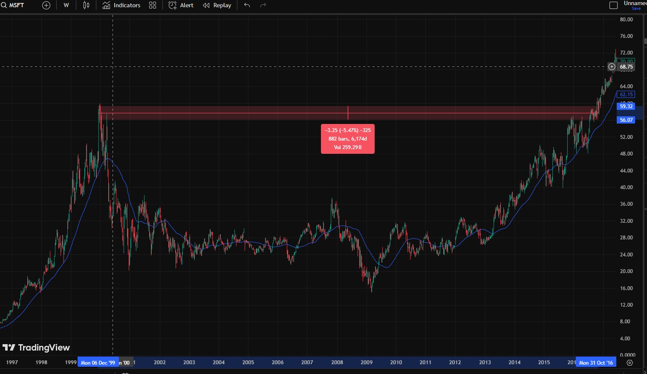Click the 2003 year on the time axis
647x374 pixels.
click(189, 362)
